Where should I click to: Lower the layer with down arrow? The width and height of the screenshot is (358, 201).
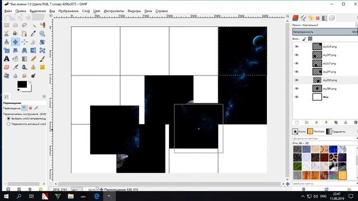click(x=326, y=123)
